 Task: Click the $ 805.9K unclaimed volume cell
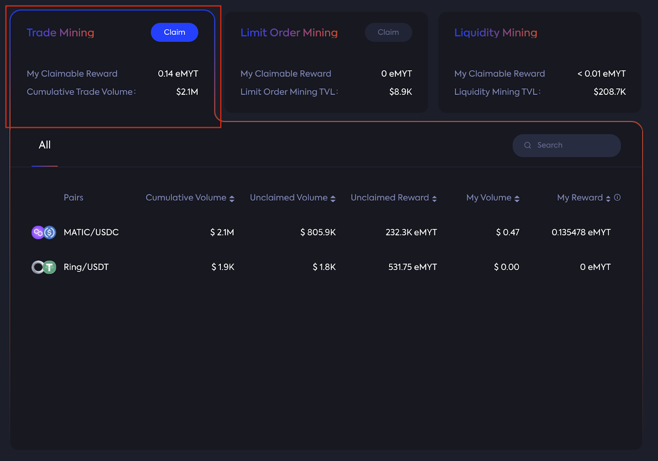[318, 233]
